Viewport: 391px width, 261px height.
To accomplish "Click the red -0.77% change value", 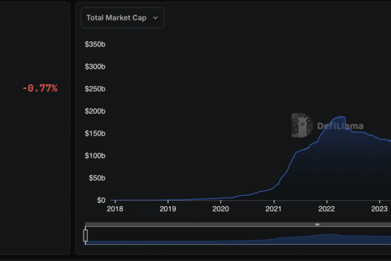I will click(x=40, y=88).
